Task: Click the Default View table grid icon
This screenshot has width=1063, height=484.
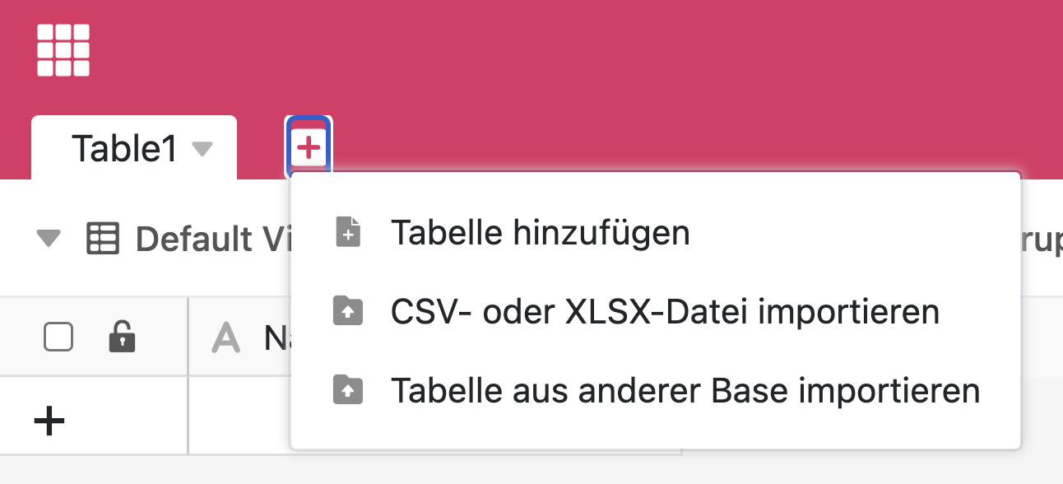Action: coord(103,239)
